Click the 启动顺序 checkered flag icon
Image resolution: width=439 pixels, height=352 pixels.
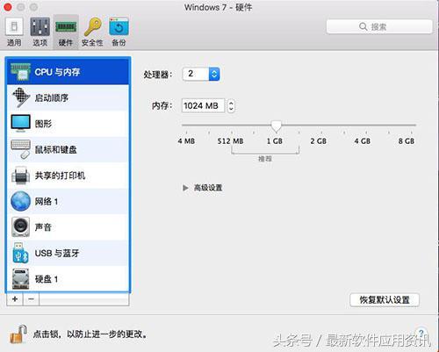coord(20,97)
